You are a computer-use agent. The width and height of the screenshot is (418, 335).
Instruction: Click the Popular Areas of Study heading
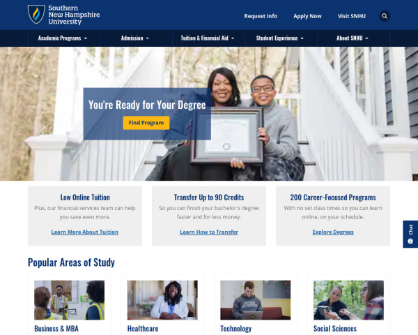coord(71,262)
